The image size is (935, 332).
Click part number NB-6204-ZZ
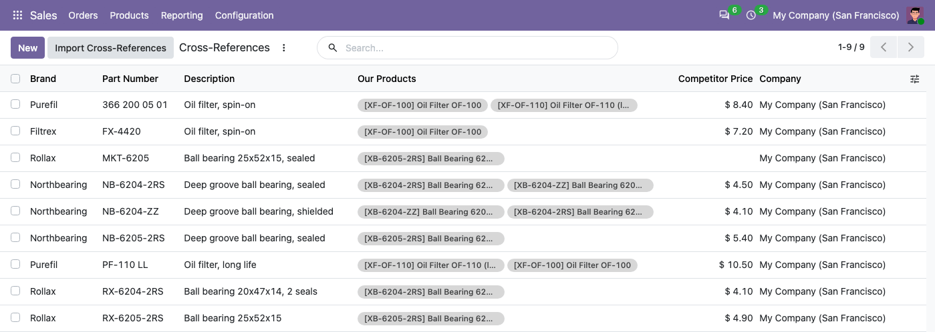pyautogui.click(x=130, y=211)
